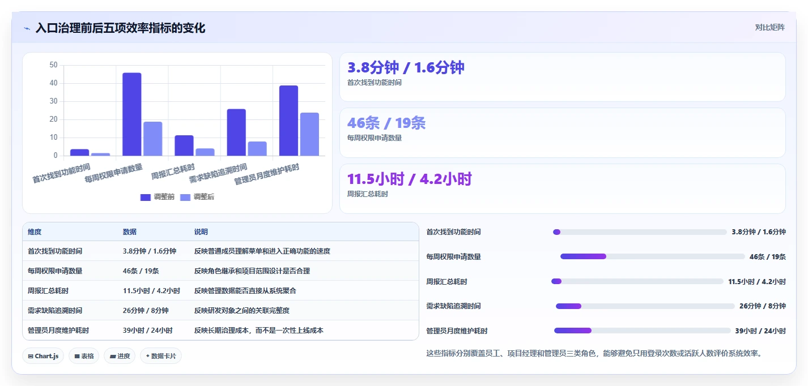The width and height of the screenshot is (808, 386).
Task: Click progress value 26分钟 / 8分钟
Action: coord(763,306)
